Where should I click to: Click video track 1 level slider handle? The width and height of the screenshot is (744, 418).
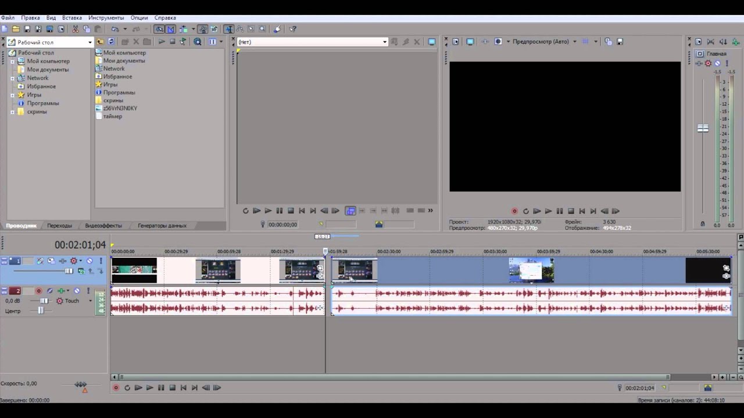point(69,271)
